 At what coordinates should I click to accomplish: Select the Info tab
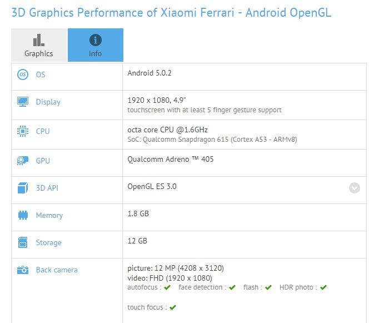point(96,45)
